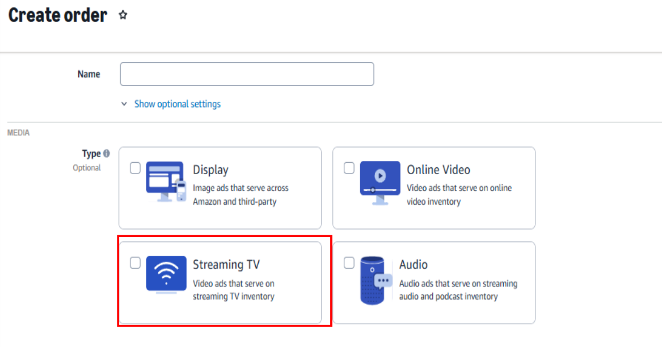662x347 pixels.
Task: Click 'Image ads that serve across' description
Action: [x=241, y=188]
